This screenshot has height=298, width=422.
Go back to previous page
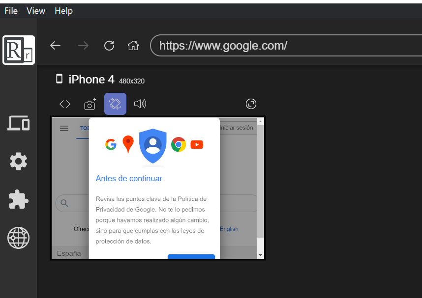coord(56,46)
